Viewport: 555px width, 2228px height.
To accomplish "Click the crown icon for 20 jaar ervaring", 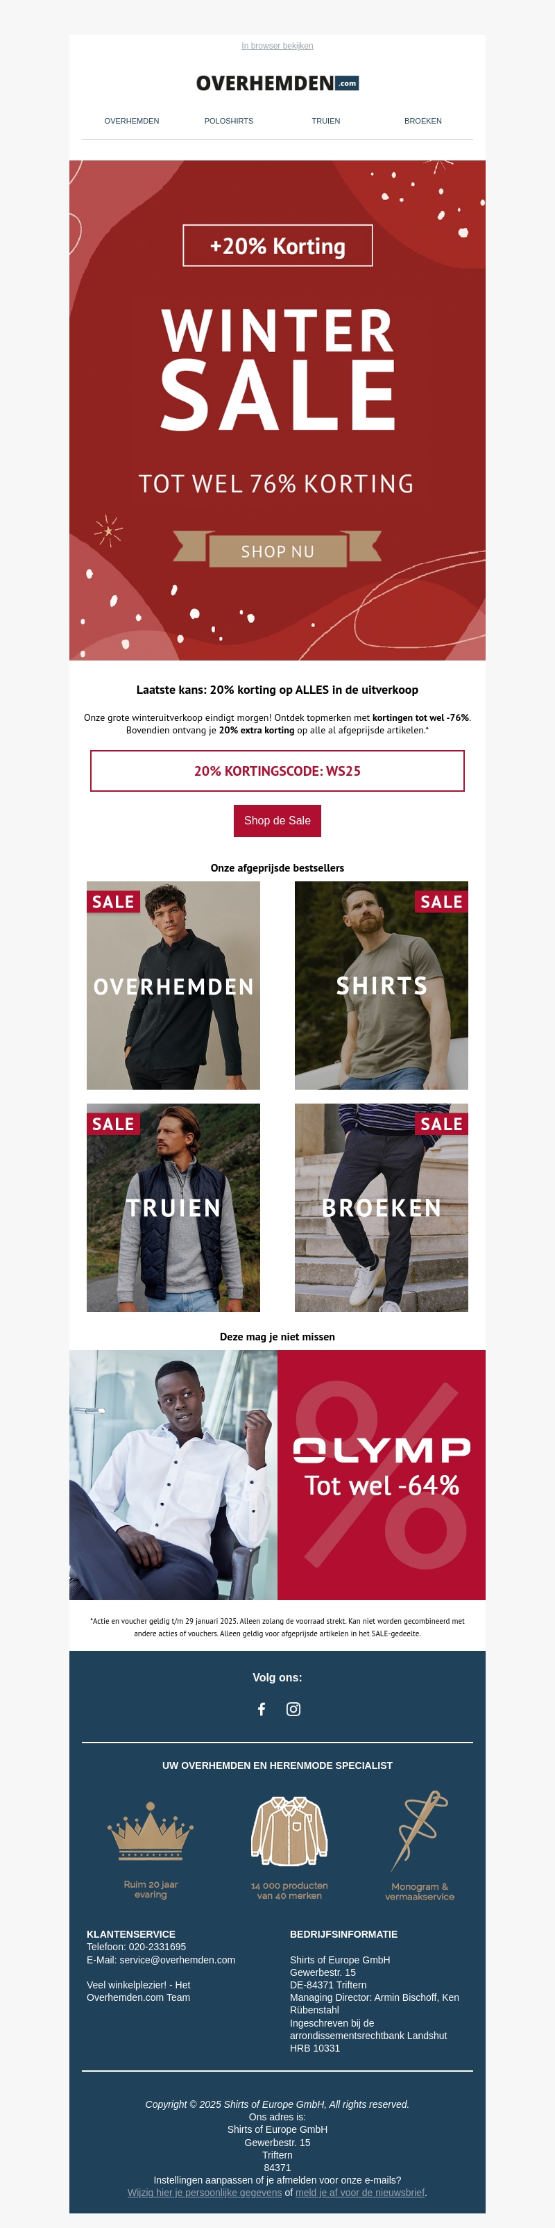I will tap(151, 1831).
